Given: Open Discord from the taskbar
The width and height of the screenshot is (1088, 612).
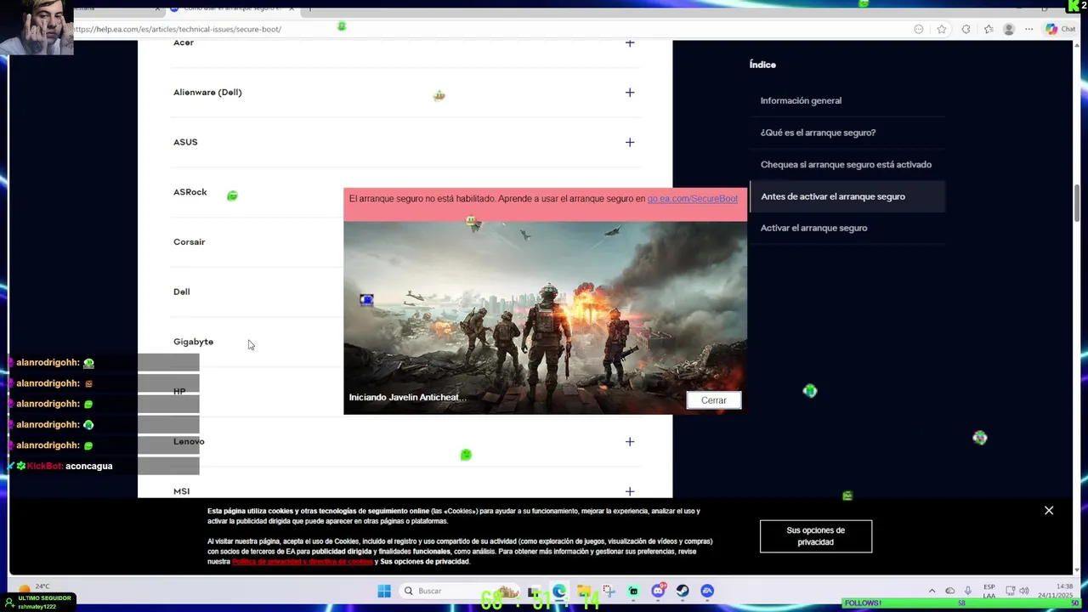Looking at the screenshot, I should coord(658,591).
